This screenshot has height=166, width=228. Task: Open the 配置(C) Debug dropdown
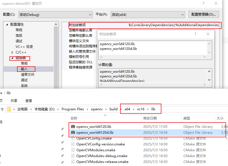[x=55, y=15]
